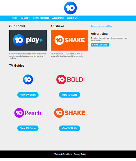Follow the Tweets by channel10au link
Screen dimensions: 136x161
pyautogui.click(x=102, y=26)
